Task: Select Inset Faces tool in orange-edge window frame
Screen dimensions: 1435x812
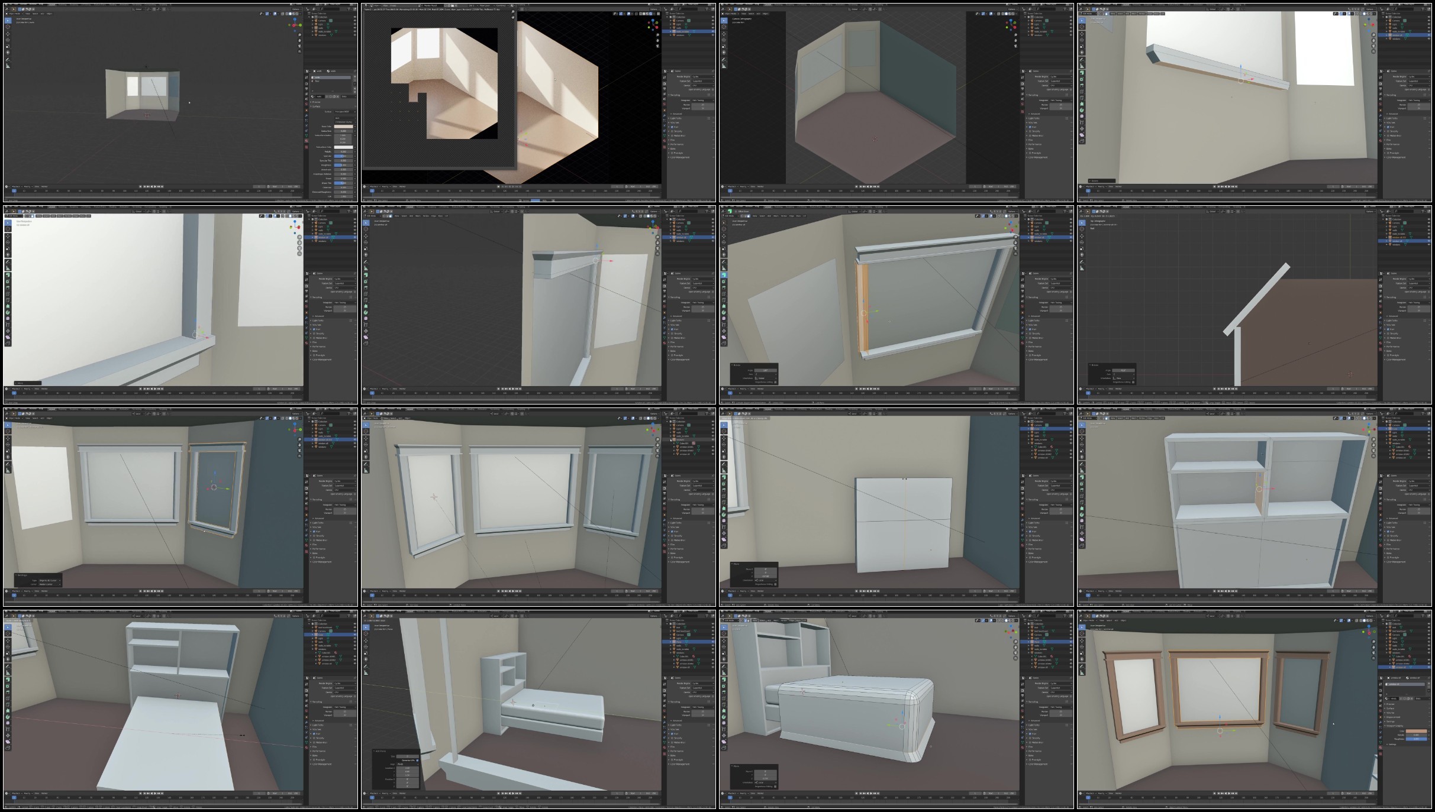Action: pos(724,282)
